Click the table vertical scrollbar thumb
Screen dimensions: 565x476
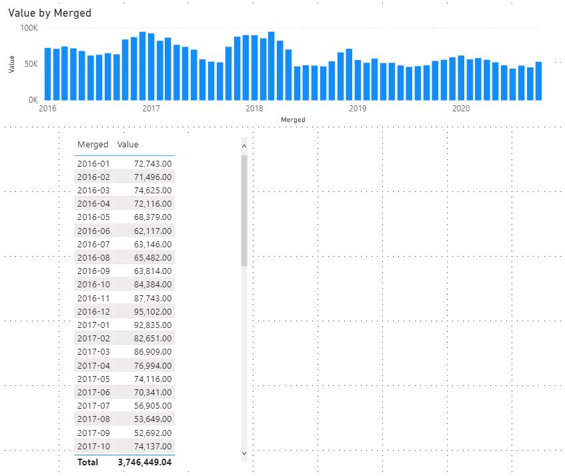244,211
